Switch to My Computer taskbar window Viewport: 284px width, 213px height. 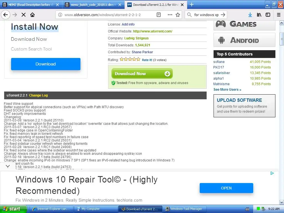[96, 209]
